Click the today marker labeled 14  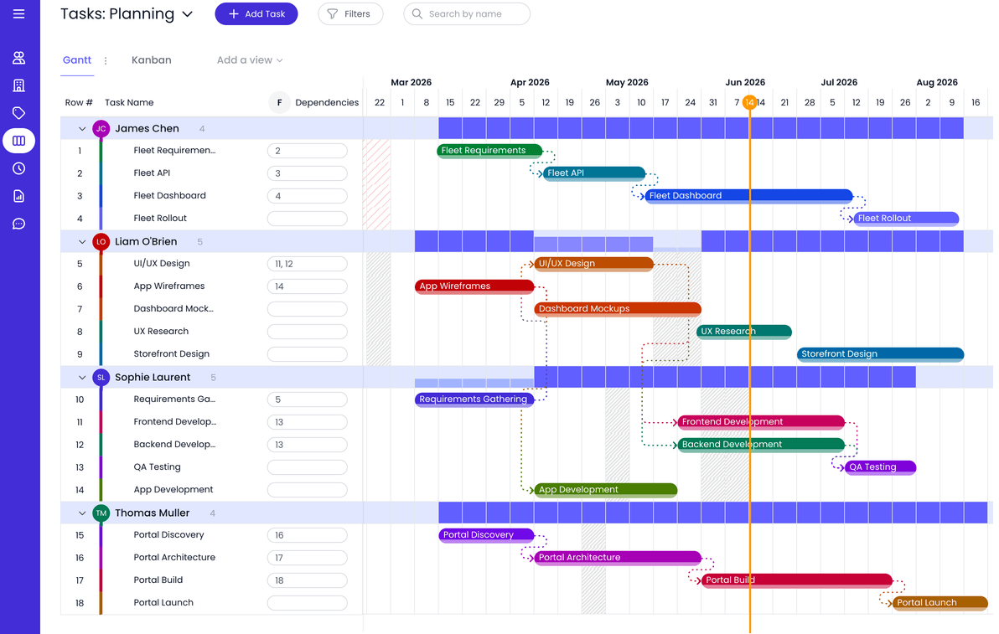coord(750,102)
